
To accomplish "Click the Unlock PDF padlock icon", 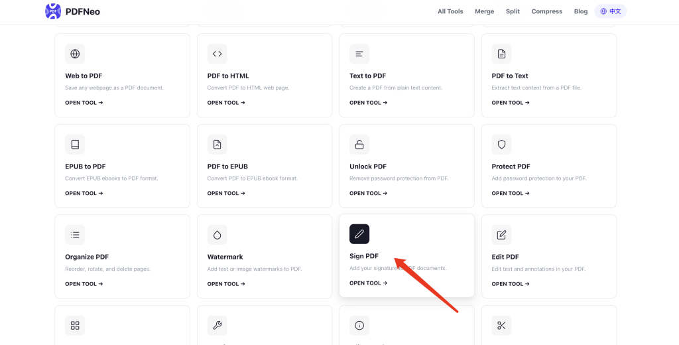I will point(359,145).
